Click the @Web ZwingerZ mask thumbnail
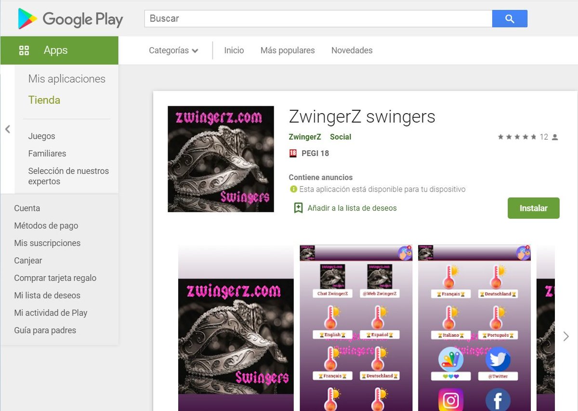The width and height of the screenshot is (578, 411). (380, 276)
